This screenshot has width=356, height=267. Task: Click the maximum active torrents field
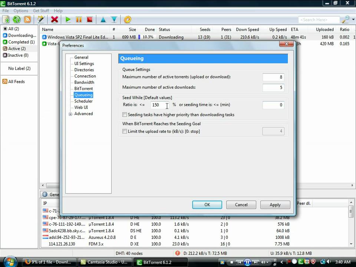click(273, 77)
